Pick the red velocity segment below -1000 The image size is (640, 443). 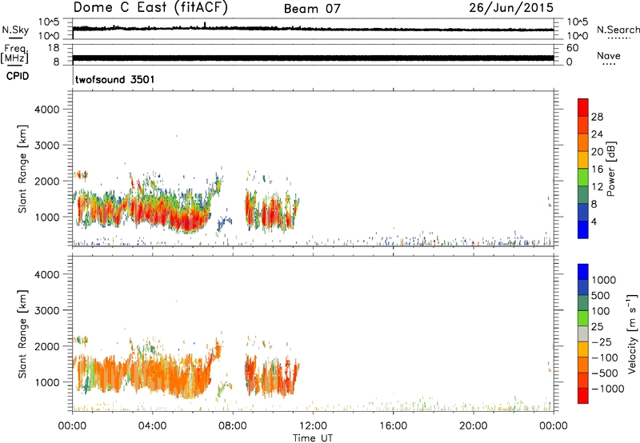583,396
